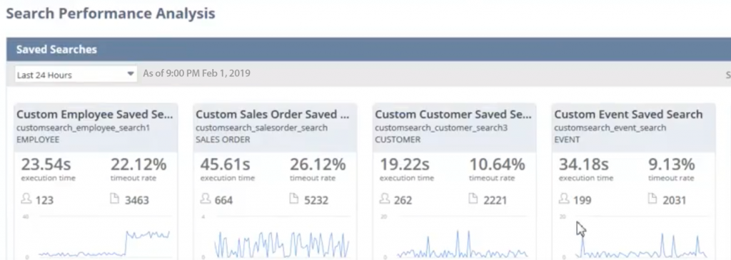This screenshot has width=731, height=260.
Task: Click the 26.12% timeout rate value
Action: (x=318, y=165)
